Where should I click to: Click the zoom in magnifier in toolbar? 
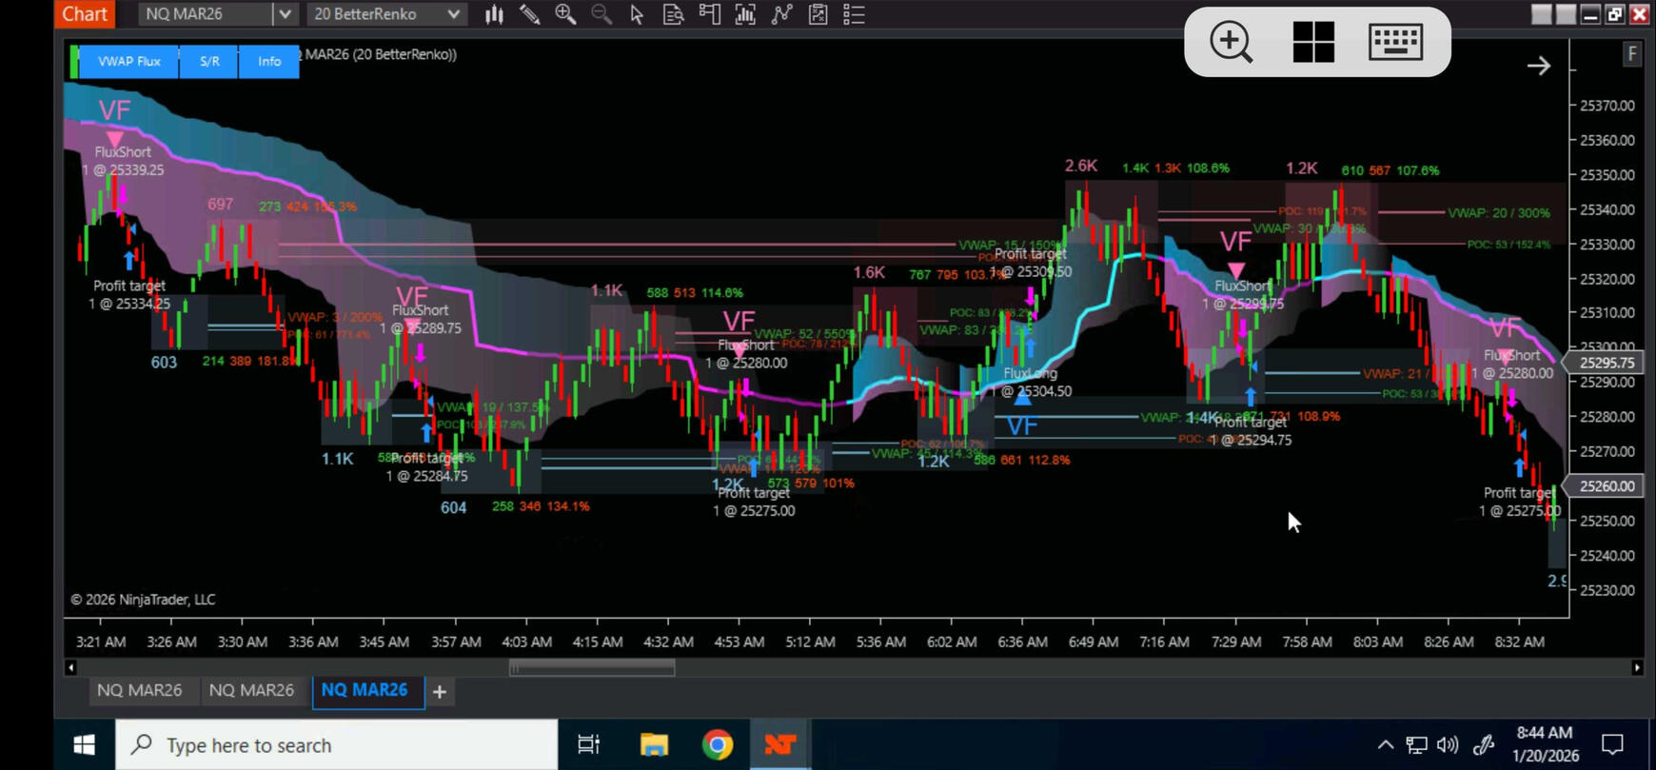565,14
